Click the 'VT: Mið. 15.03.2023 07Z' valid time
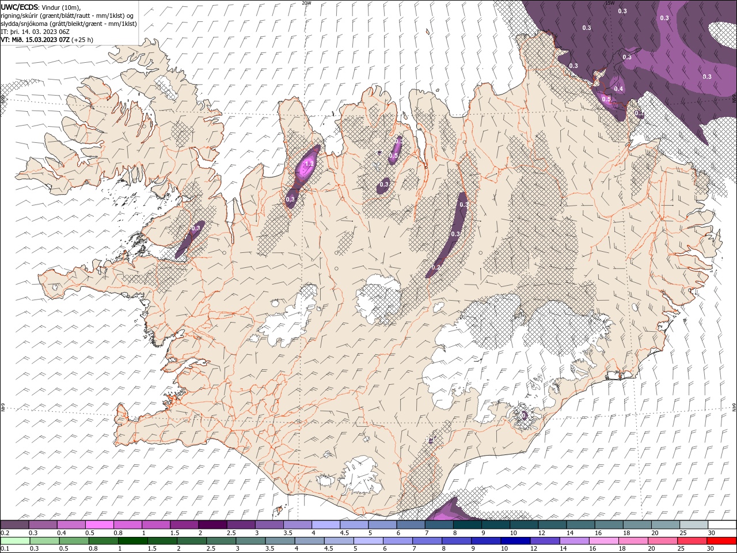The width and height of the screenshot is (737, 553). (x=35, y=40)
